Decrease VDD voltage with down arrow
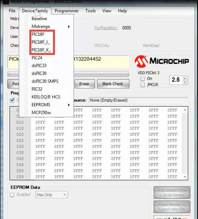The image size is (198, 219). (185, 82)
